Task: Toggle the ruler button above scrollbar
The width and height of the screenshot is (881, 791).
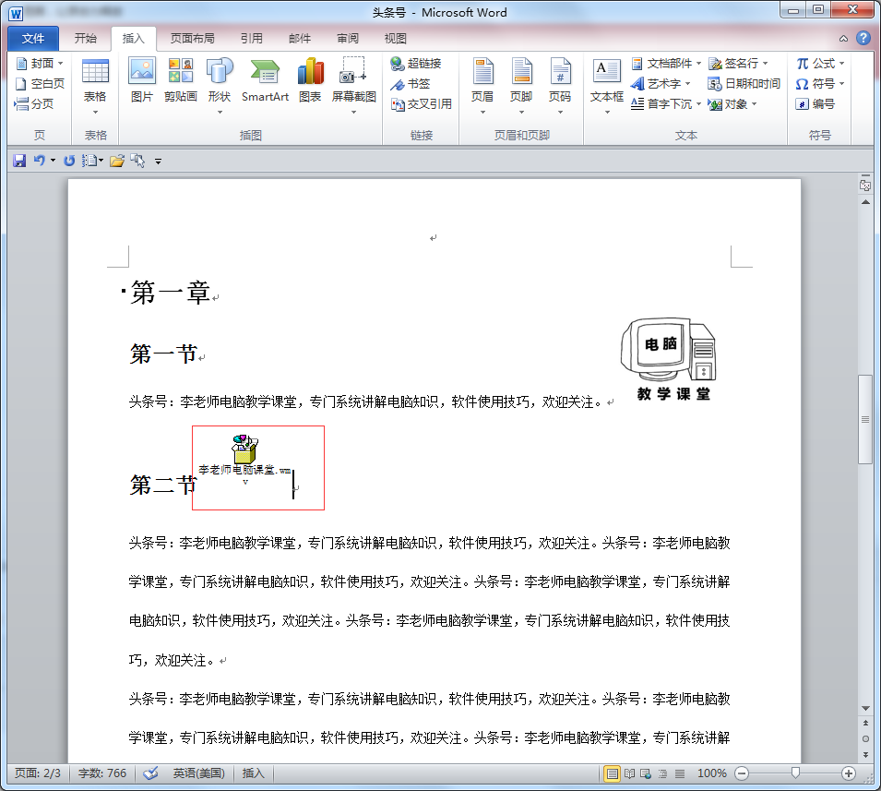Action: [865, 185]
